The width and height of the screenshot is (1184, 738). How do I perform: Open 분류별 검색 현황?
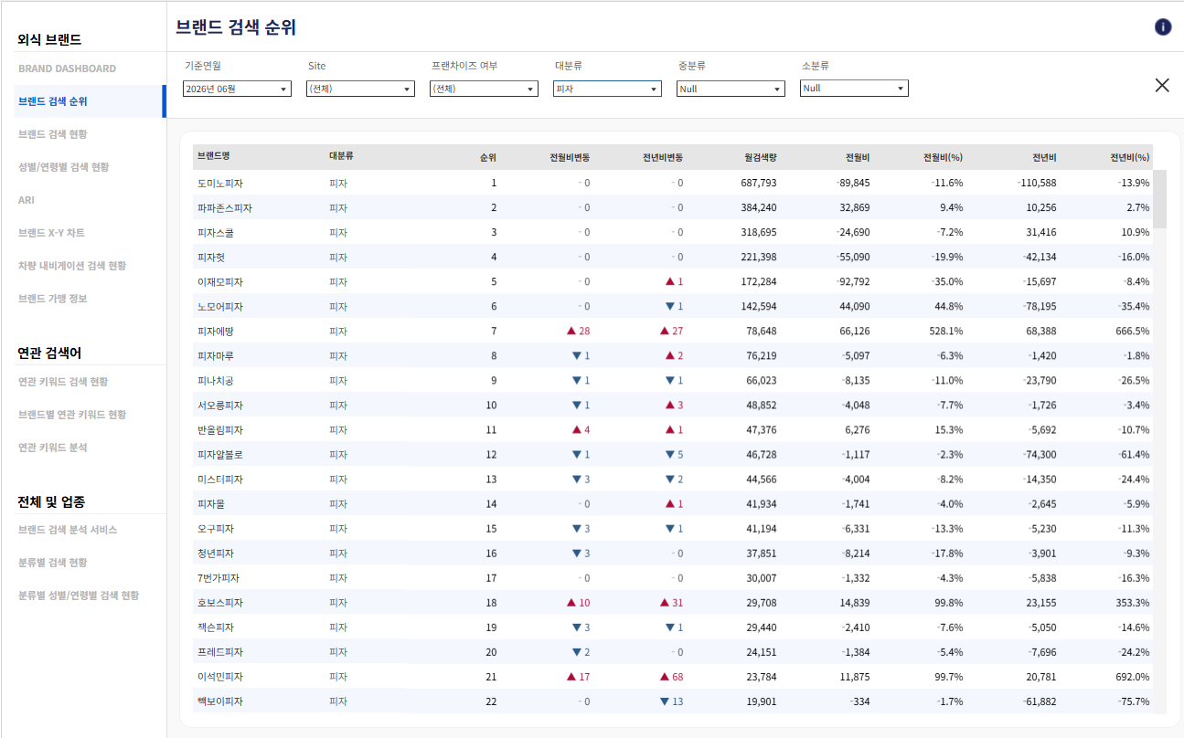53,563
